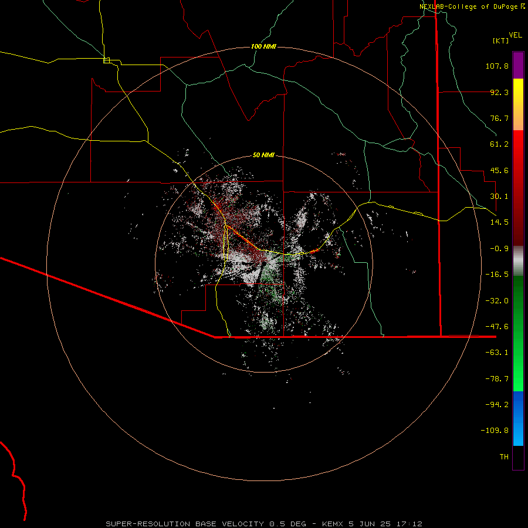Image resolution: width=528 pixels, height=528 pixels.
Task: Click the -94.2 velocity scale value
Action: [x=497, y=405]
